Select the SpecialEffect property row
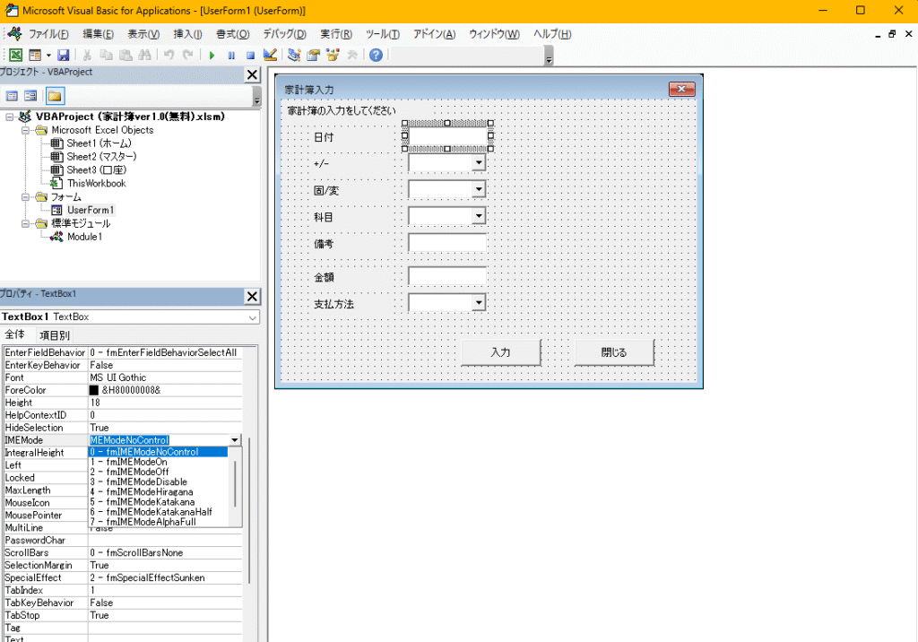 pyautogui.click(x=123, y=577)
